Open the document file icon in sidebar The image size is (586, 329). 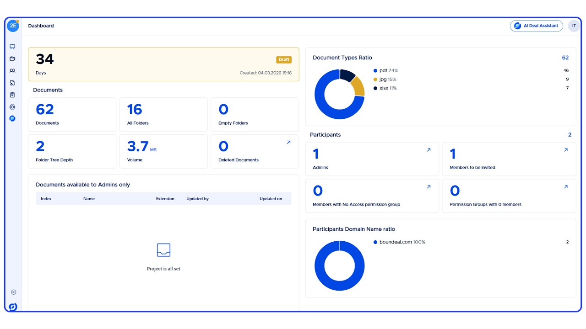12,83
